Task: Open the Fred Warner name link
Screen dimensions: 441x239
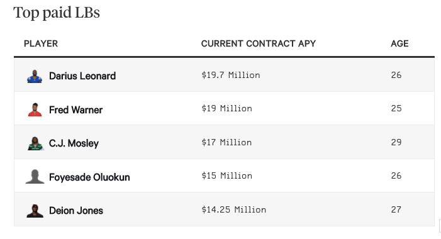Action: 75,109
